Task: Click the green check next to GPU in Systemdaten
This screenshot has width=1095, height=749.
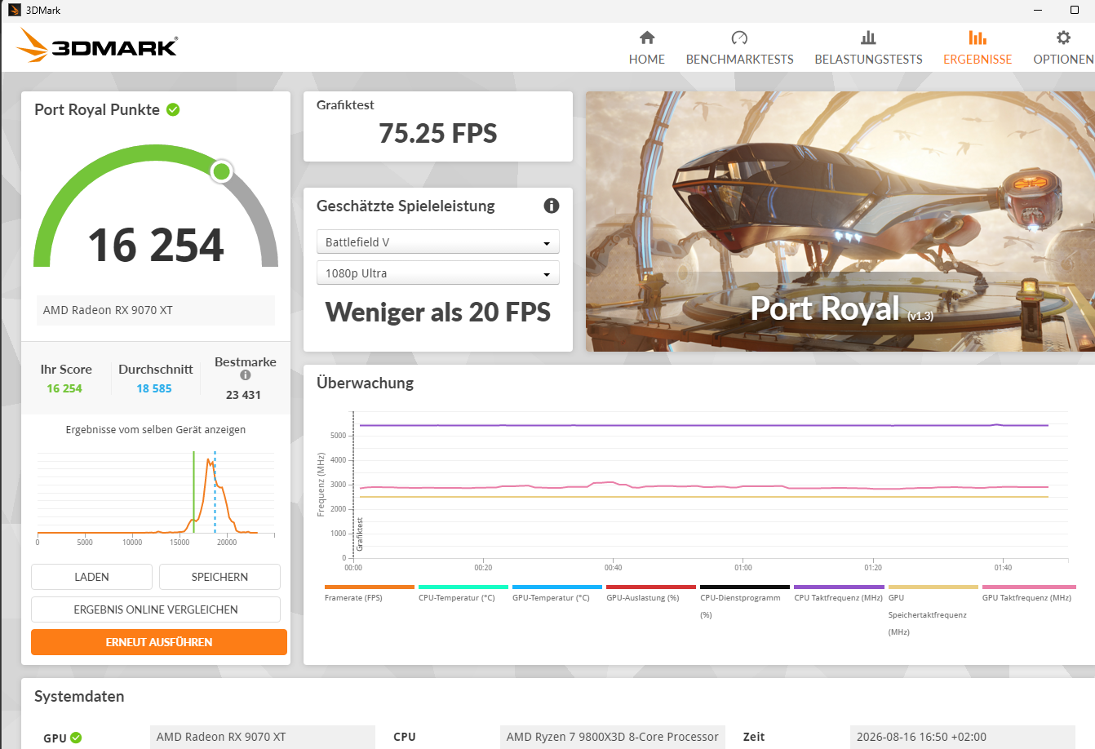Action: pyautogui.click(x=76, y=738)
